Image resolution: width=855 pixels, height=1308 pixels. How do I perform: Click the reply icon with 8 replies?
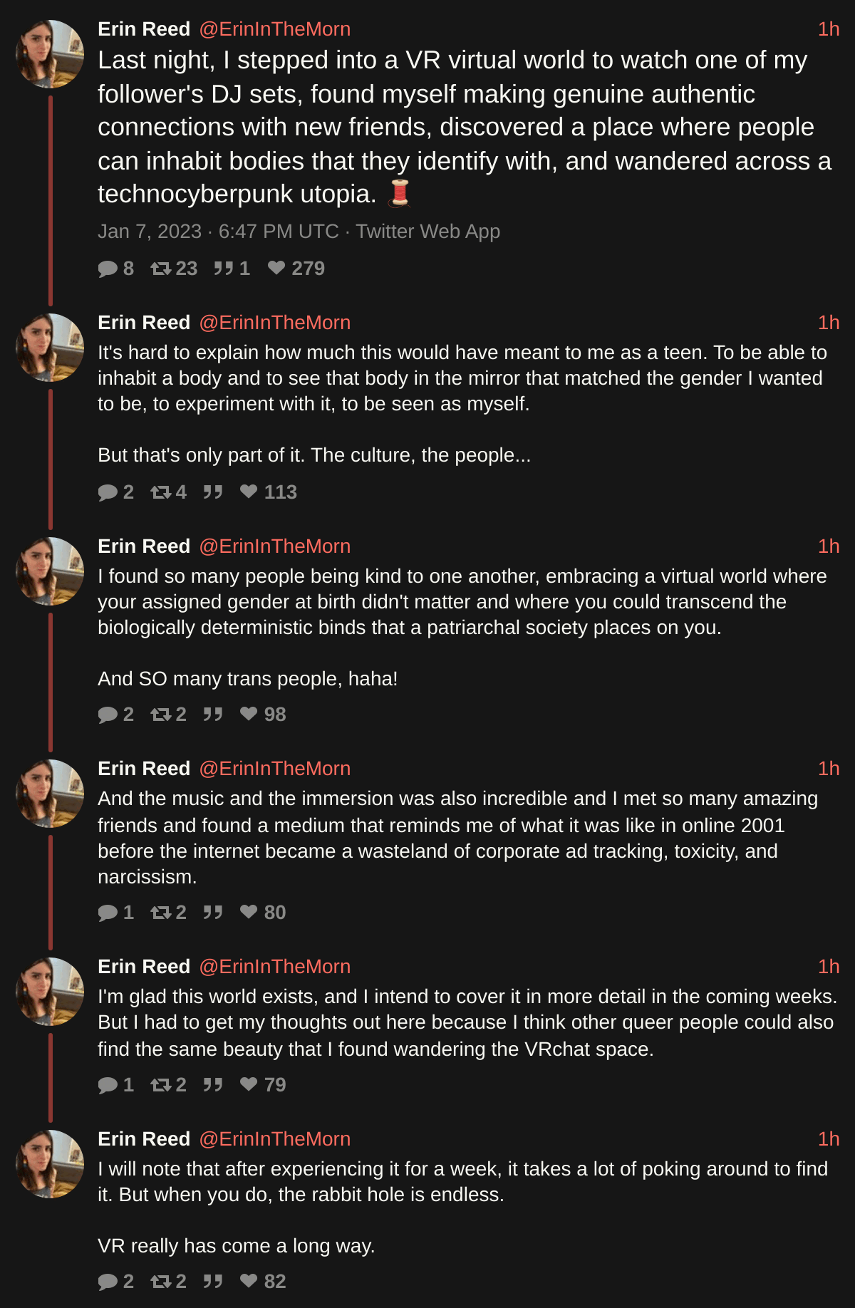[108, 269]
